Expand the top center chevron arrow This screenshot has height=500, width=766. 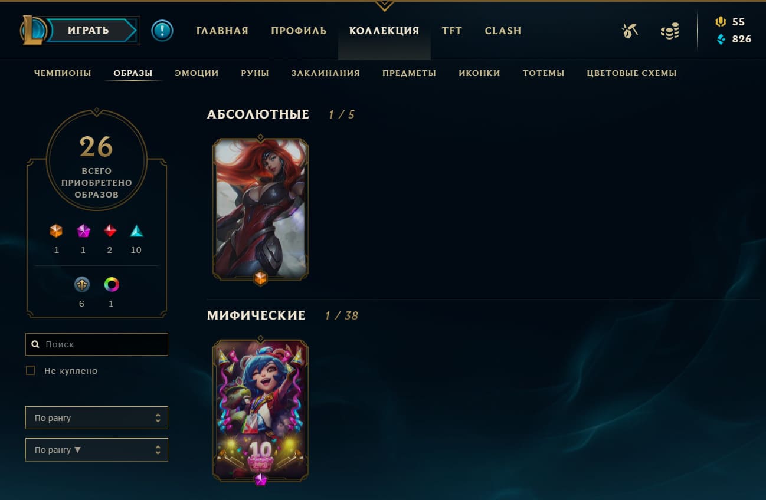(x=384, y=6)
